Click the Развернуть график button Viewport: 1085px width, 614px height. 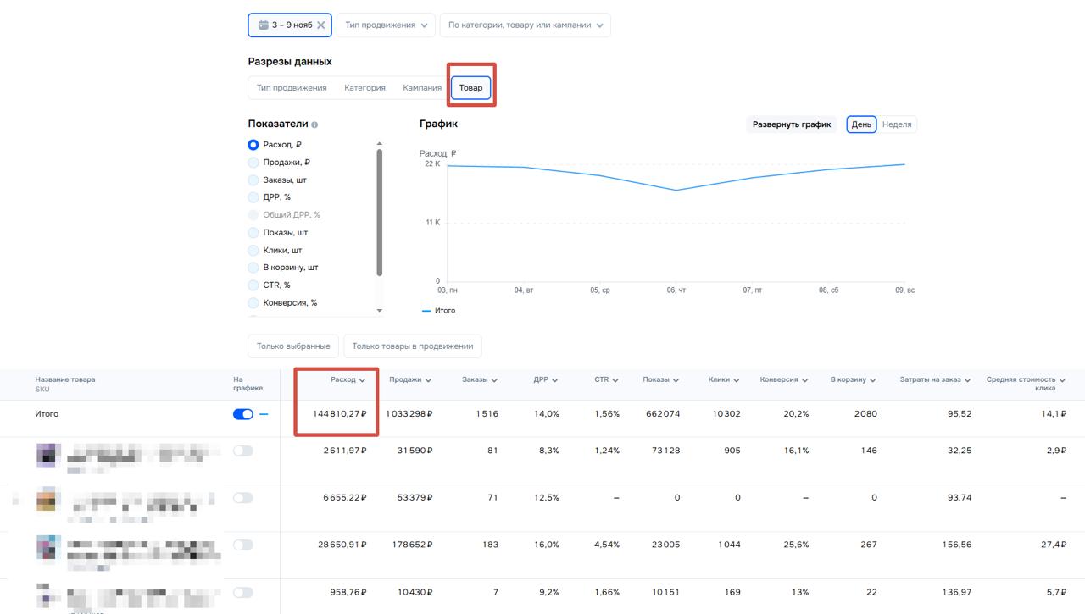tap(792, 124)
